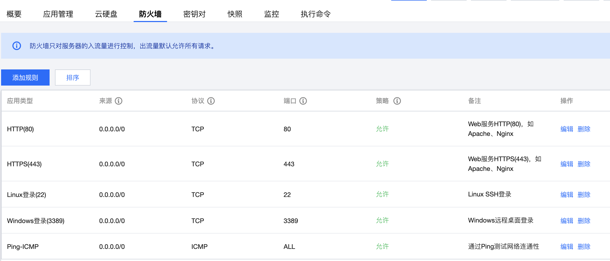Open the 快照 tab
Image resolution: width=610 pixels, height=261 pixels.
pyautogui.click(x=235, y=14)
